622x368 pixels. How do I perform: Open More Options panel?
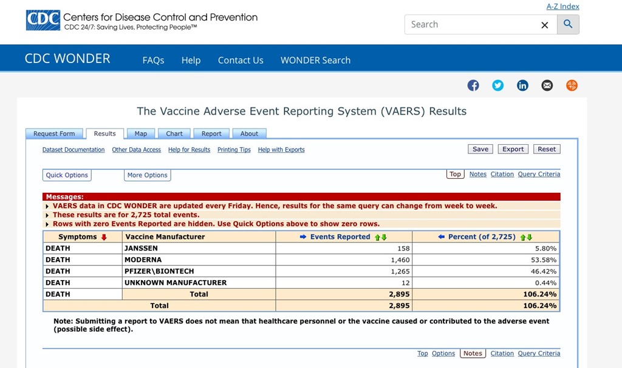(148, 175)
